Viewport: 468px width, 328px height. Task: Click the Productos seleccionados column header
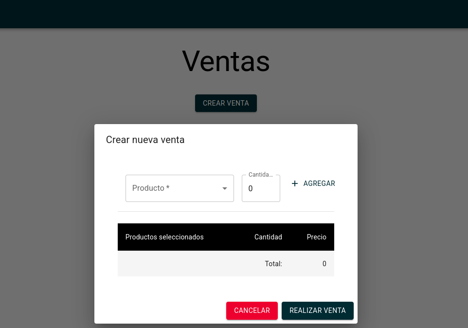164,237
